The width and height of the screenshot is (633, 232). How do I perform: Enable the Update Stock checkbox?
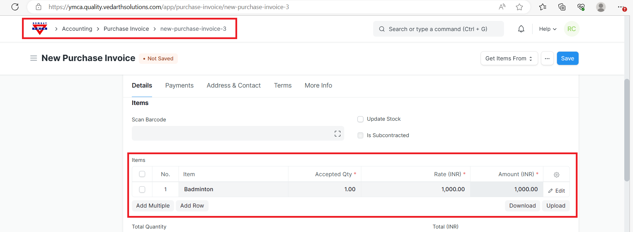pyautogui.click(x=361, y=119)
